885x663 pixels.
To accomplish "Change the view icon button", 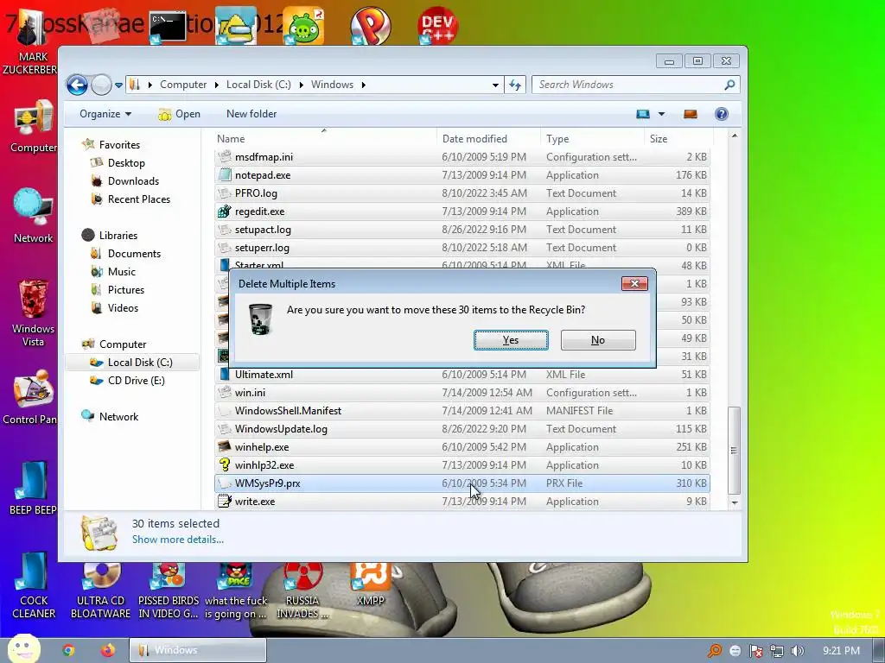I will point(643,115).
